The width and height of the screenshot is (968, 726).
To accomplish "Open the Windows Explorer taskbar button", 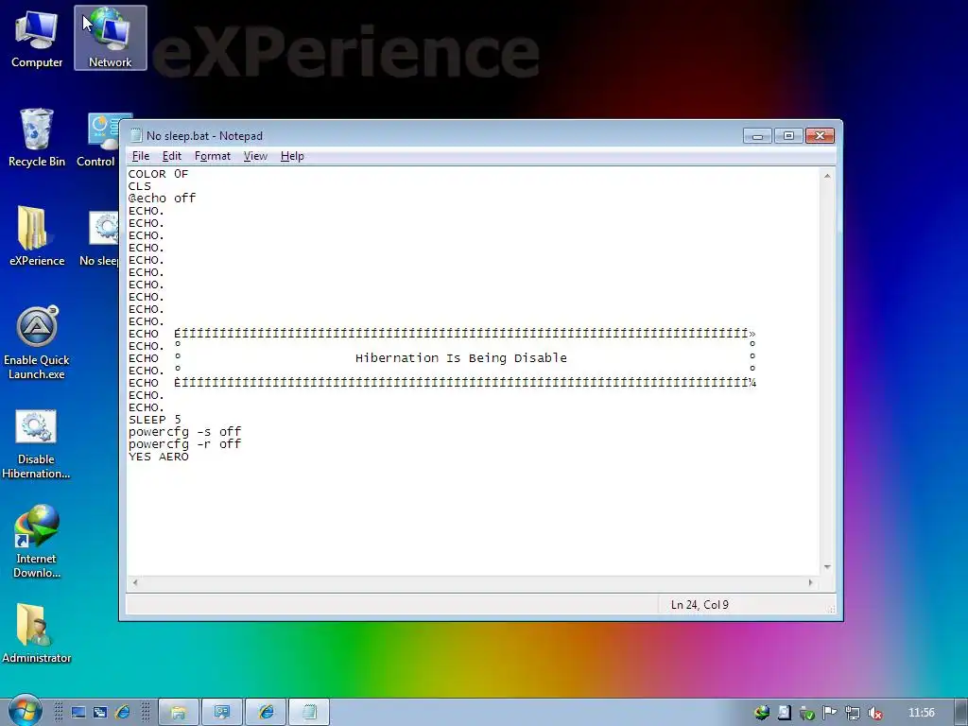I will 179,713.
